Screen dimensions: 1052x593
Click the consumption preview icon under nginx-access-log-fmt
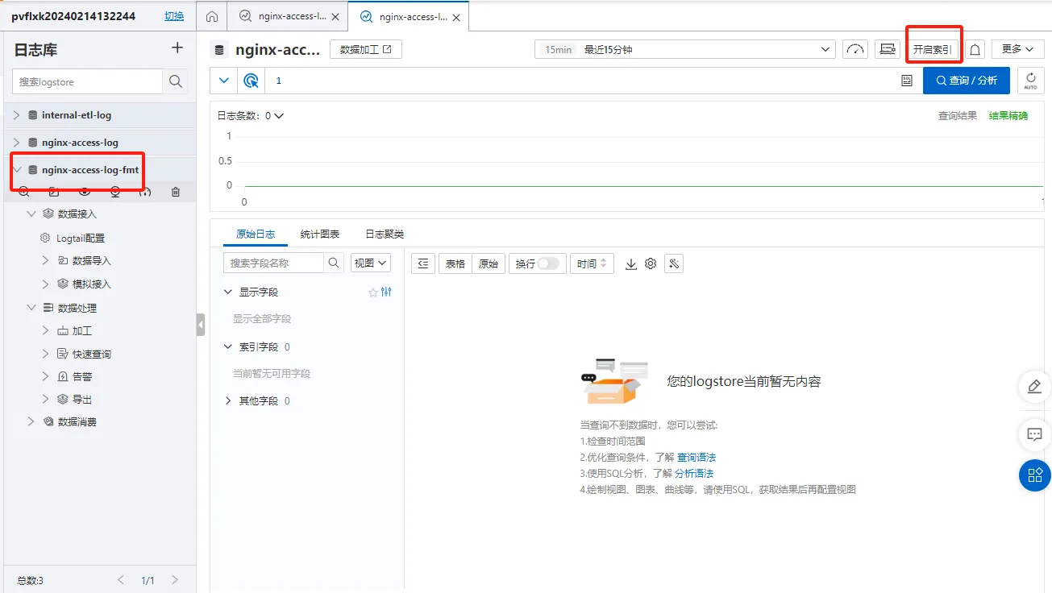pos(115,192)
